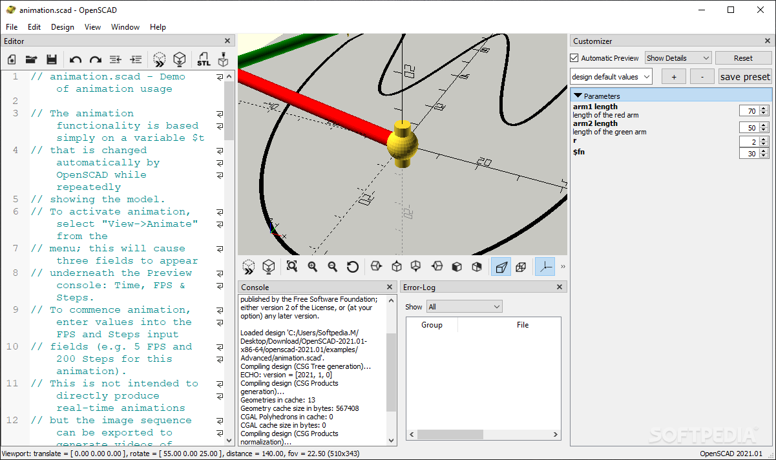The width and height of the screenshot is (776, 460).
Task: Export the model as STL
Action: [204, 59]
